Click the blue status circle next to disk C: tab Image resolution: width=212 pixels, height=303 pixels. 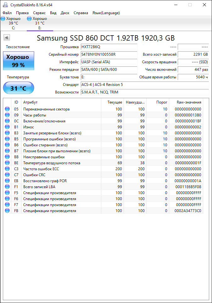(3, 19)
